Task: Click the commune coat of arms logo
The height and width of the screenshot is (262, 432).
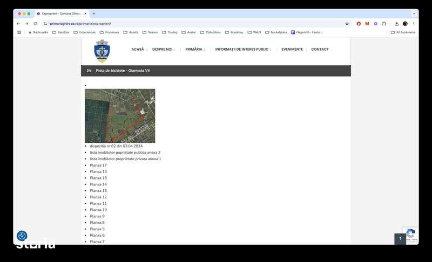Action: 102,51
